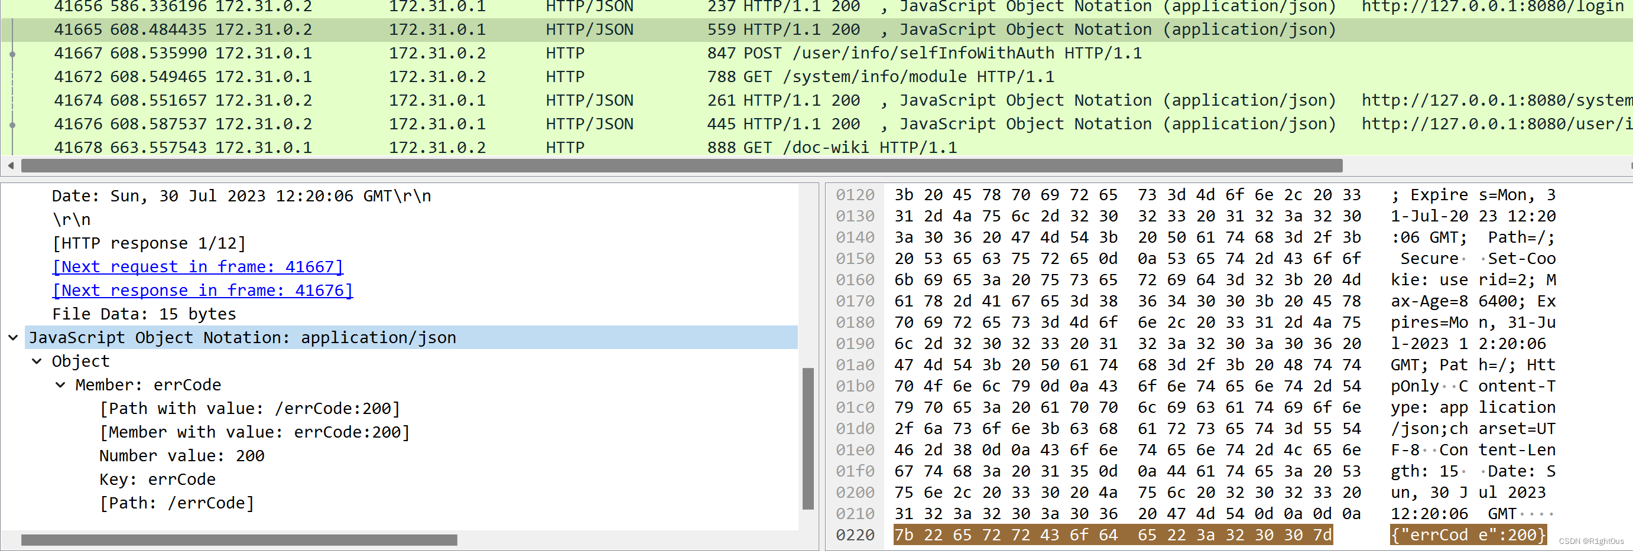Click packet list scroll left arrow
1633x551 pixels.
pos(10,166)
